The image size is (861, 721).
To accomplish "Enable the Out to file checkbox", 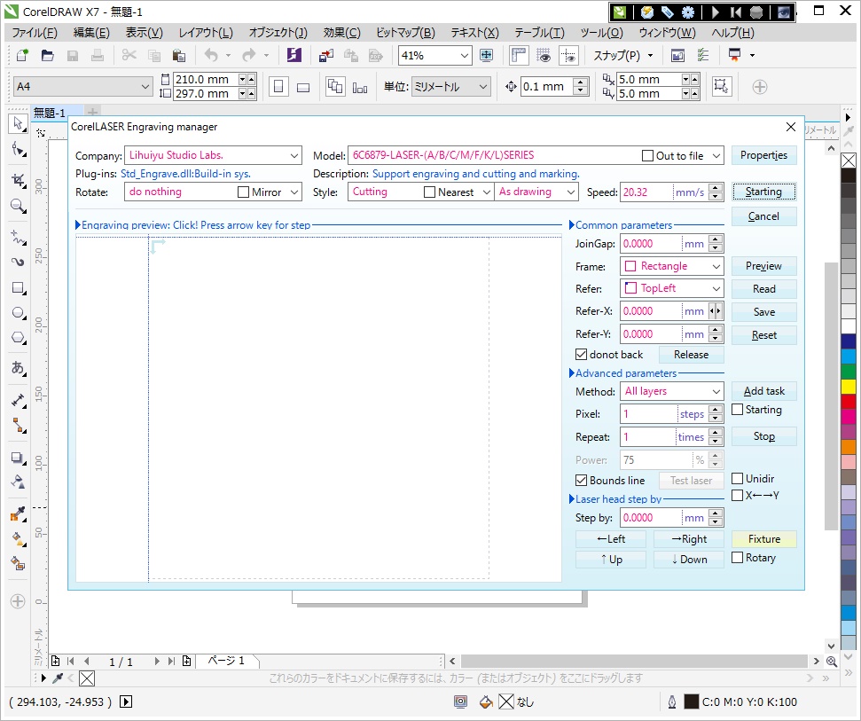I will tap(647, 156).
